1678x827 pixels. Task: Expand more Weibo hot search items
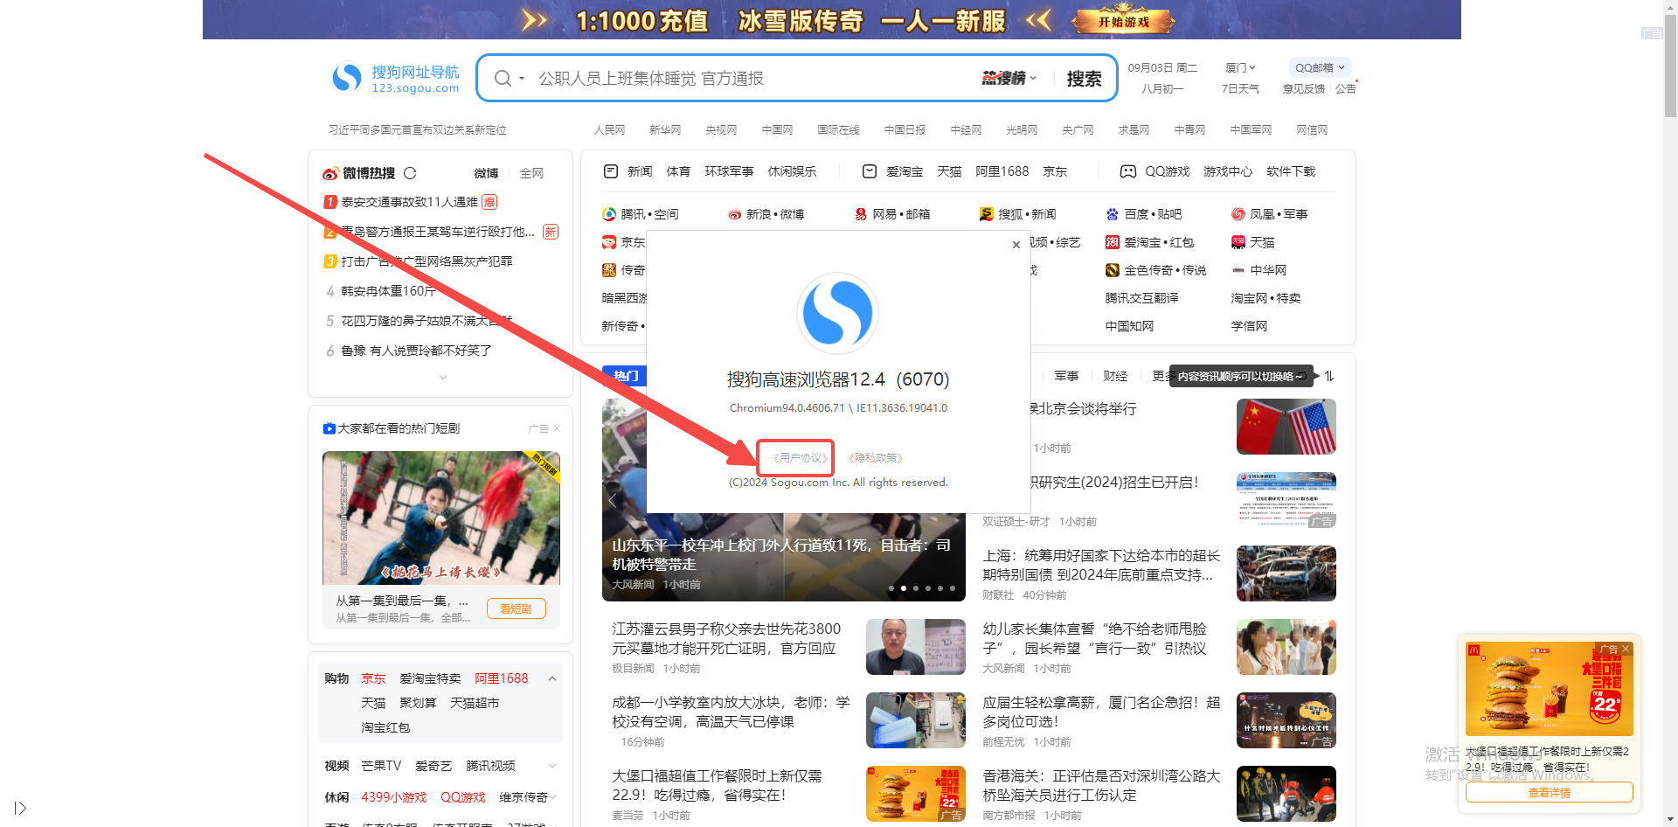(443, 378)
